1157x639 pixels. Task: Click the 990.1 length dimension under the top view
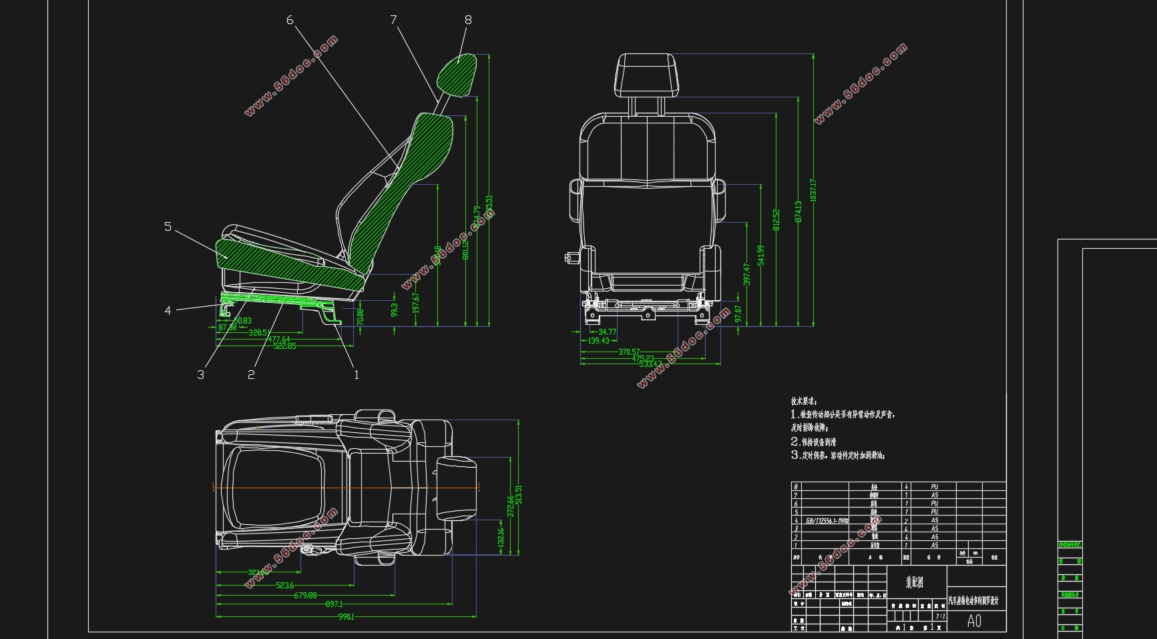pyautogui.click(x=346, y=617)
